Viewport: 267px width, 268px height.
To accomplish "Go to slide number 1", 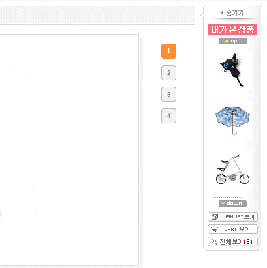I will pos(168,52).
